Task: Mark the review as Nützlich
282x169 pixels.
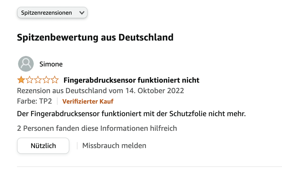Action: (43, 146)
